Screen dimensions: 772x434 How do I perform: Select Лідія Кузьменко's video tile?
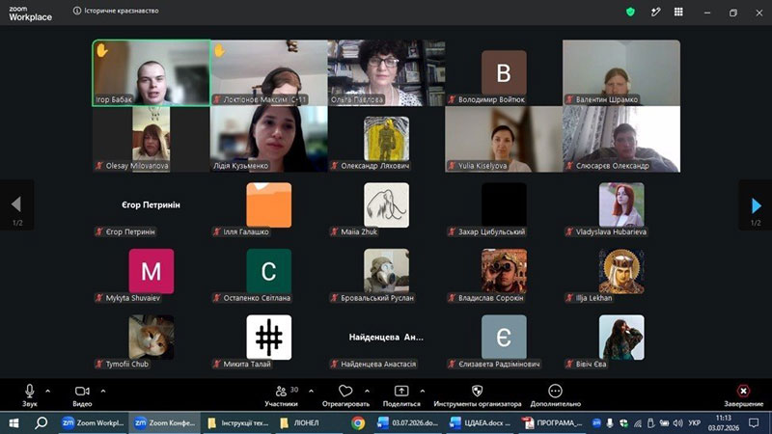click(x=269, y=139)
